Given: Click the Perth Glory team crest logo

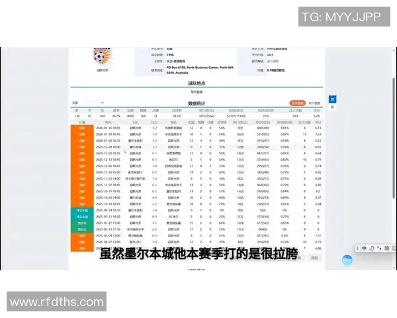Looking at the screenshot, I should pos(103,56).
